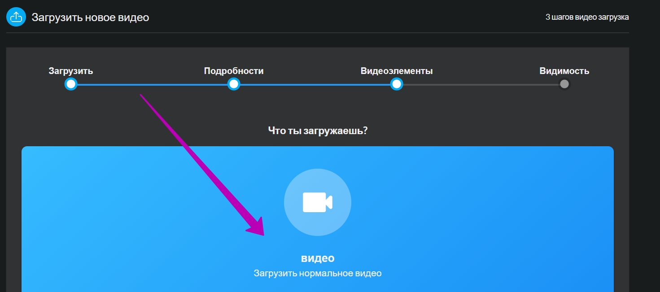Screen dimensions: 660x292
Task: Click the 3 шагов видео загрузка text
Action: pos(587,17)
